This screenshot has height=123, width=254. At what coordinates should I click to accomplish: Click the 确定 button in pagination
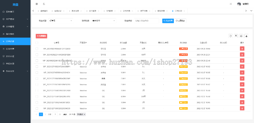click(65, 115)
